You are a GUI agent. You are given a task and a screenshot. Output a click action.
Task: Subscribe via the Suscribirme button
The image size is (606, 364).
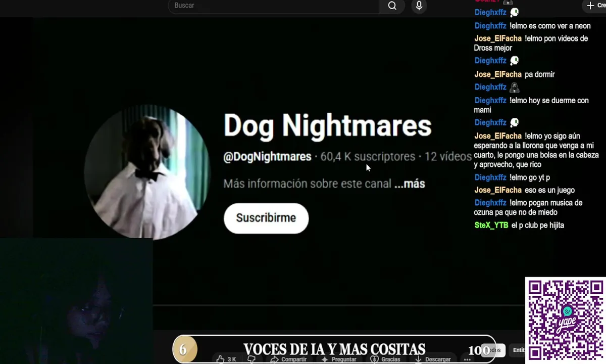pyautogui.click(x=266, y=218)
